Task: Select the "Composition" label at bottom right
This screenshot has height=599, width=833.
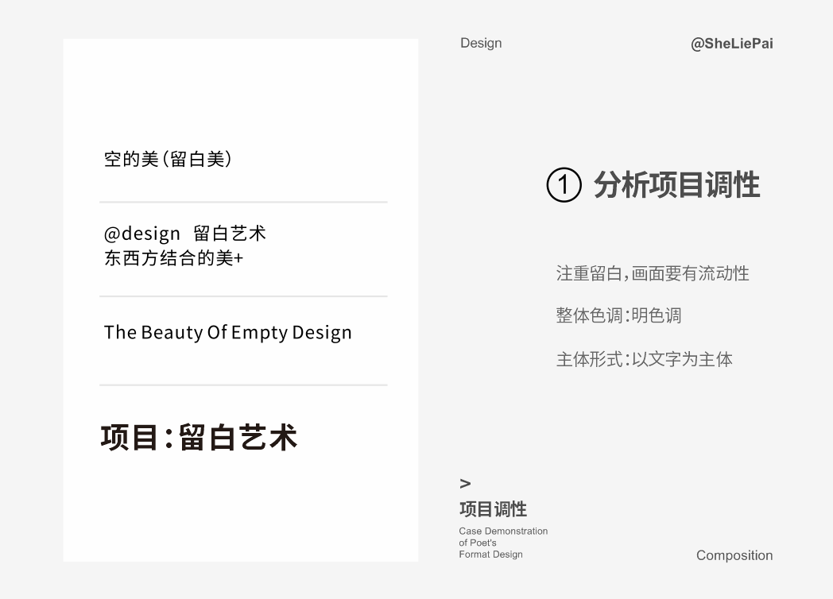Action: click(734, 555)
